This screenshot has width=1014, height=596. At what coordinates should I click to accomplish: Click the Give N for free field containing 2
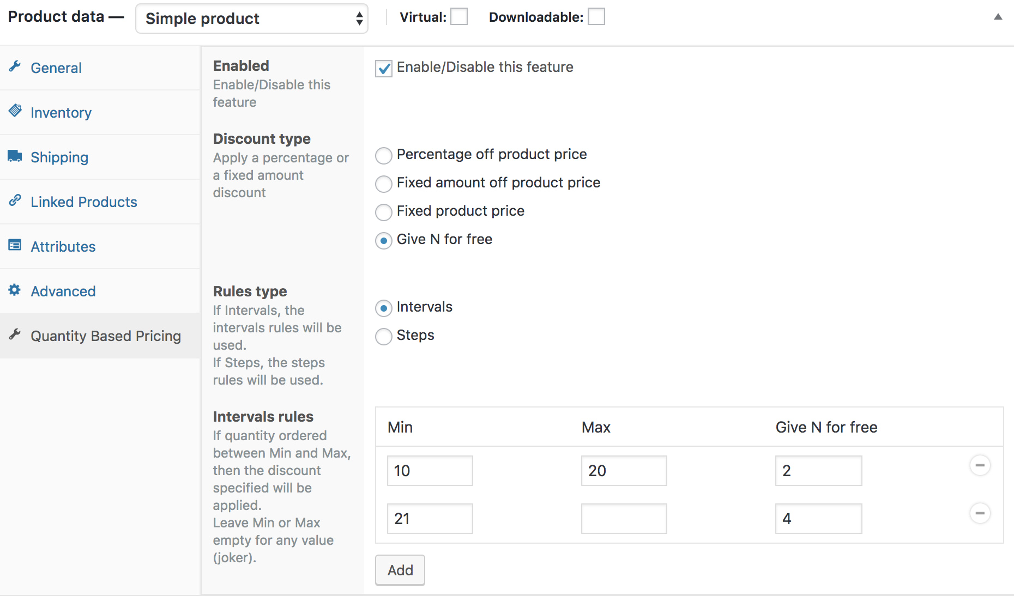819,471
